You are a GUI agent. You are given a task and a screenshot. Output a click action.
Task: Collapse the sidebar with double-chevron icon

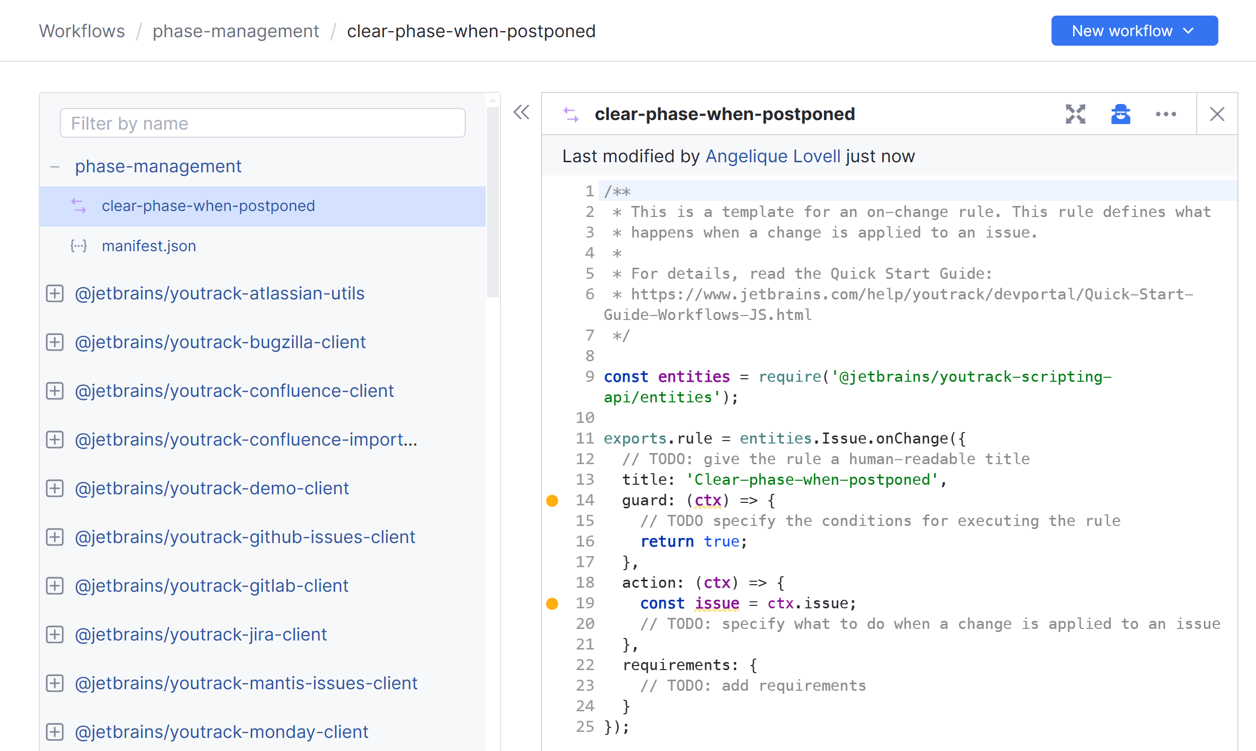[x=521, y=113]
